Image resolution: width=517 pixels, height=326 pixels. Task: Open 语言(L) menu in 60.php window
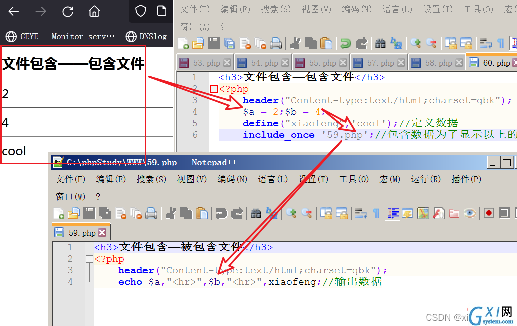(x=397, y=9)
